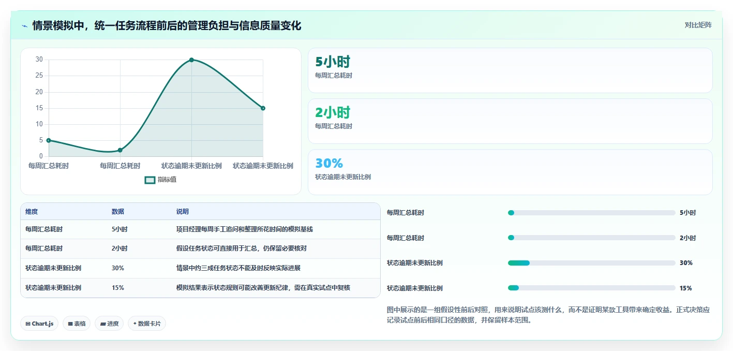Click the progress bar ending with 30%
The width and height of the screenshot is (733, 351).
pyautogui.click(x=592, y=263)
